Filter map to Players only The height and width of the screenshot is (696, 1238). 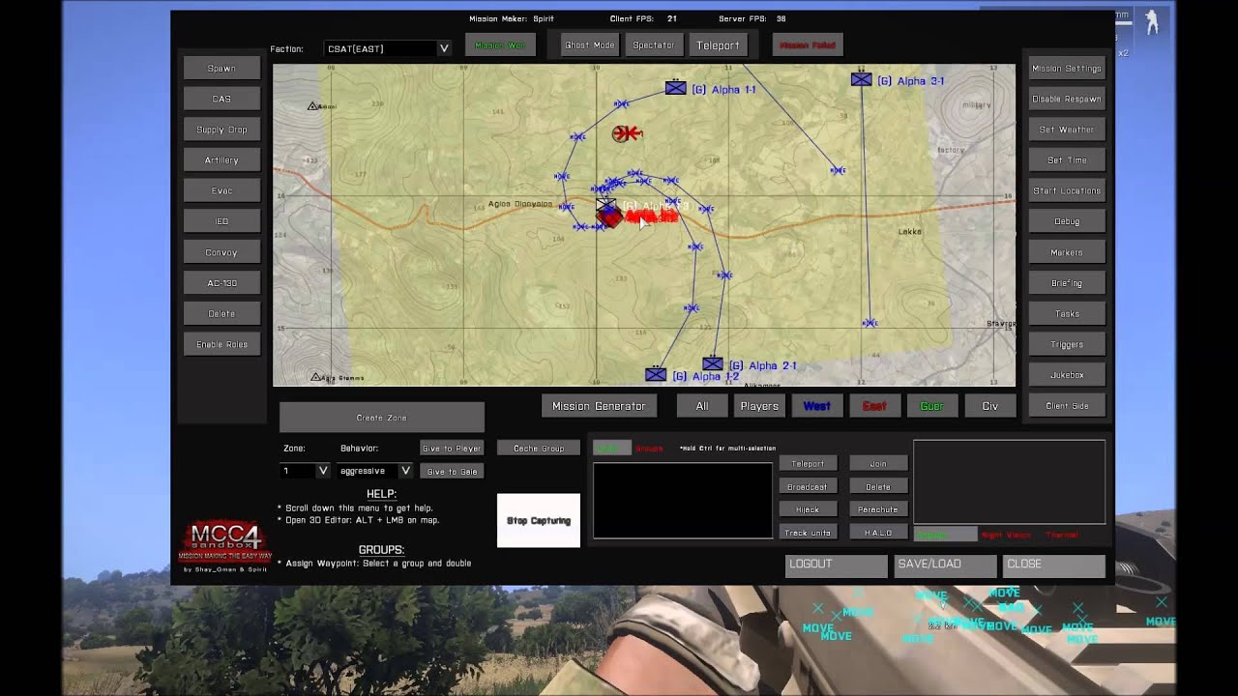759,406
